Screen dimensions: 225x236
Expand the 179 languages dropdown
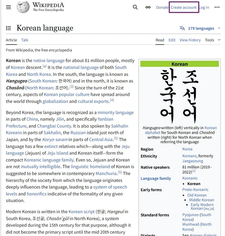point(200,28)
